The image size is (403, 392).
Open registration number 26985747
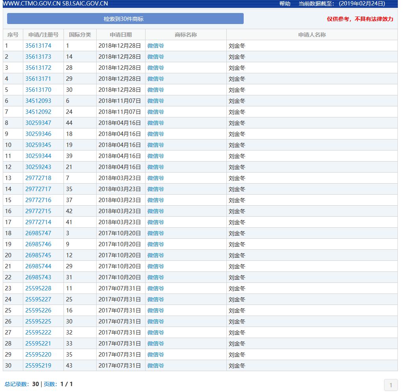38,233
